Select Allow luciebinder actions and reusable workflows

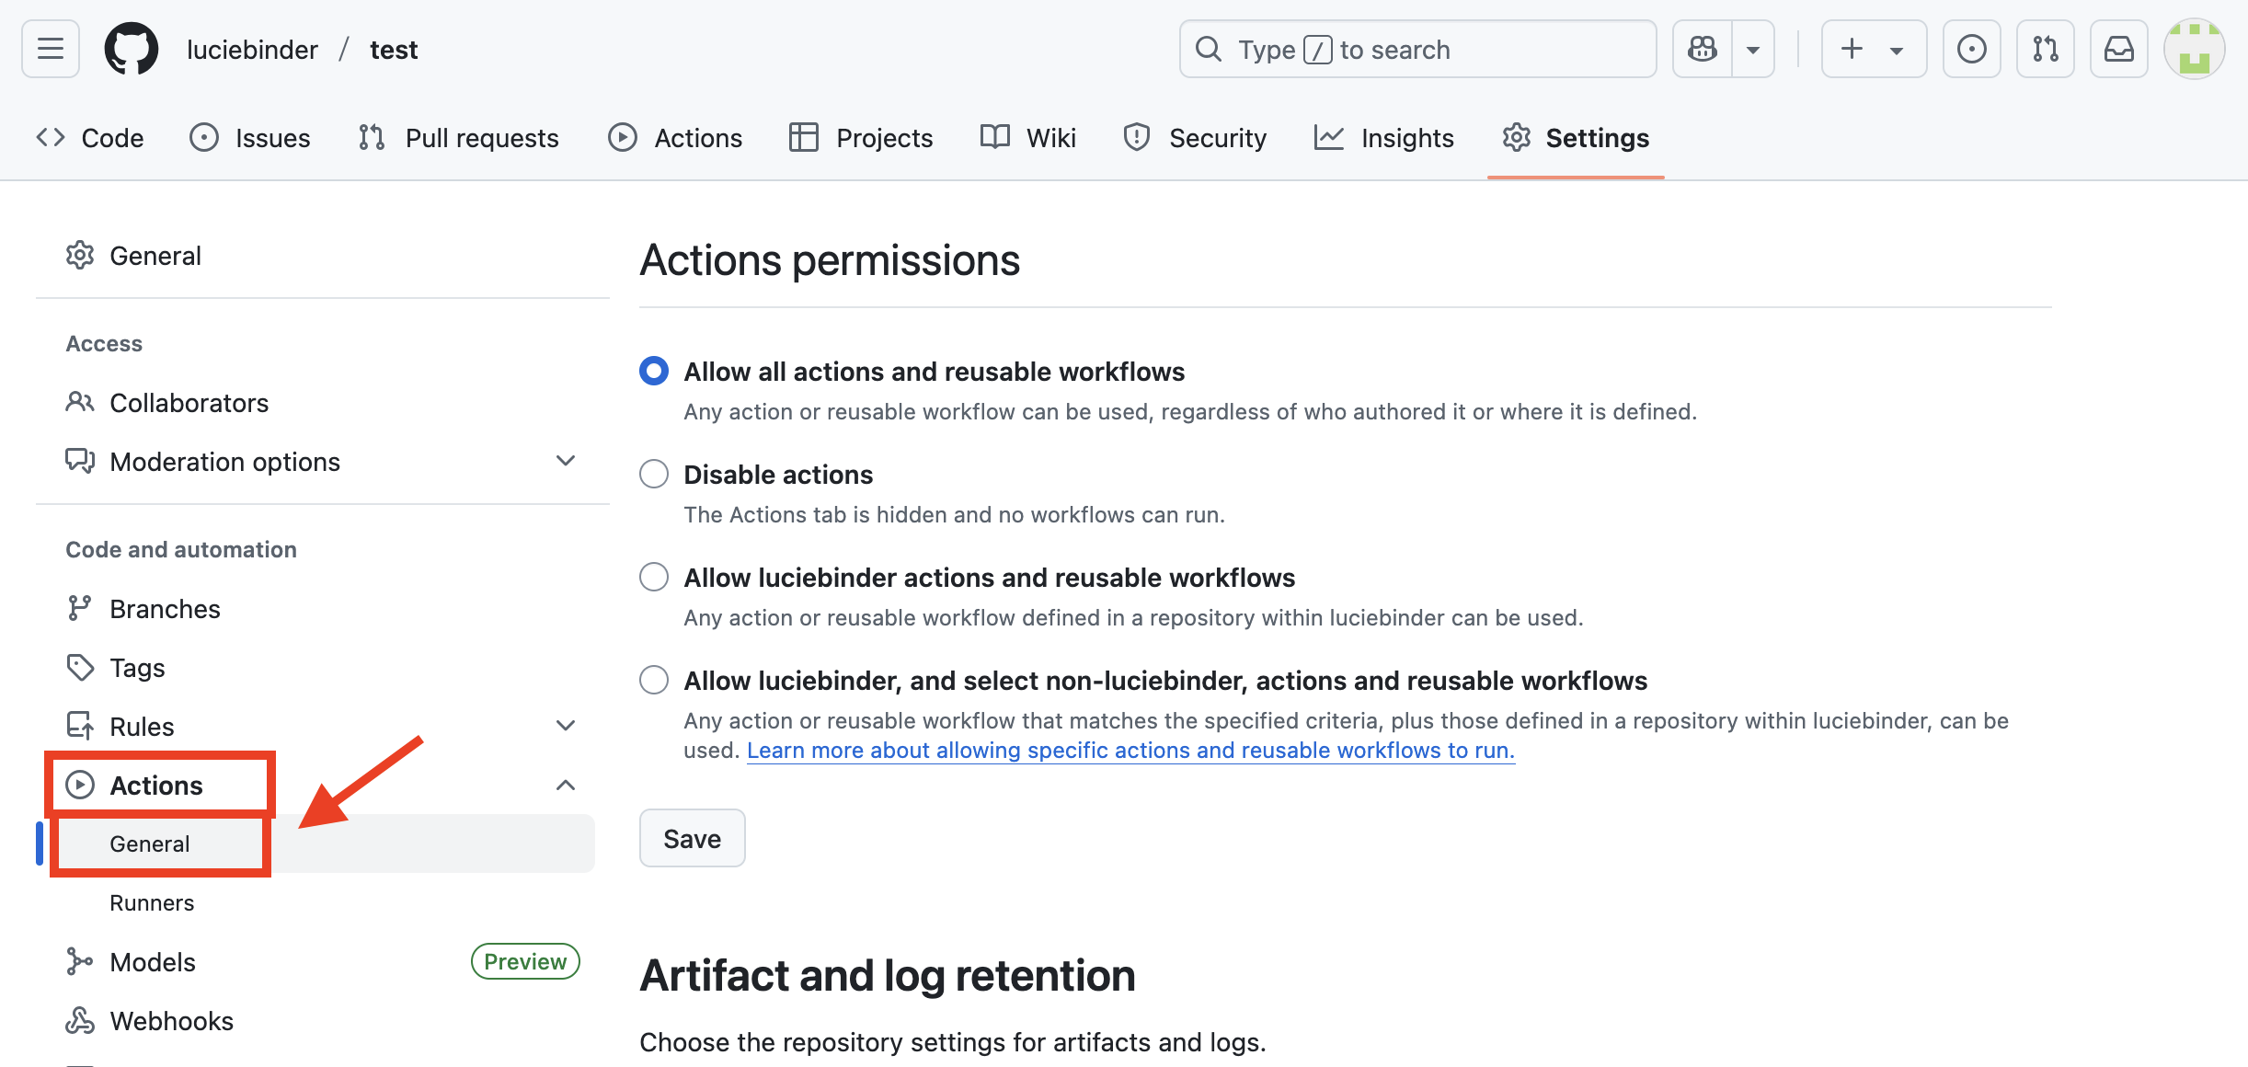click(x=654, y=577)
